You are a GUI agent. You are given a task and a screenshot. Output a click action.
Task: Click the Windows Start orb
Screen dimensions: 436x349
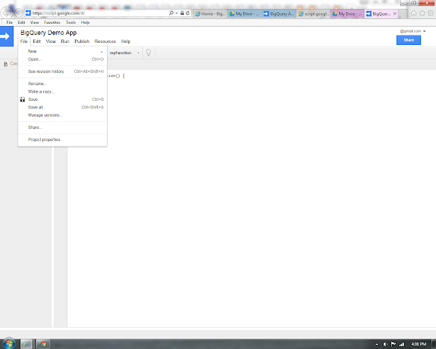coord(9,344)
